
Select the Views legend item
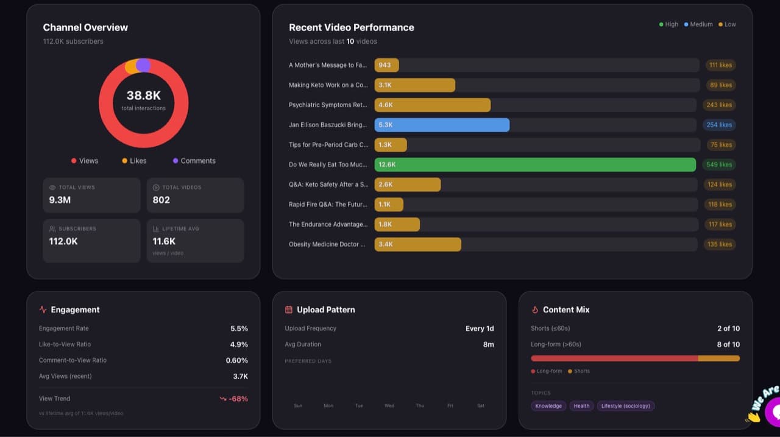coord(85,161)
